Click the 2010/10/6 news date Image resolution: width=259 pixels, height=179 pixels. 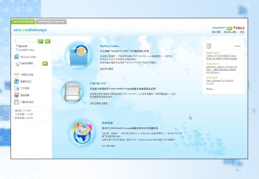click(x=212, y=78)
